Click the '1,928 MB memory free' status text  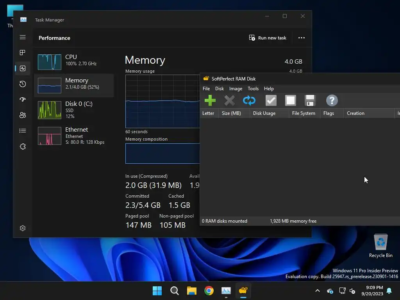pos(293,221)
